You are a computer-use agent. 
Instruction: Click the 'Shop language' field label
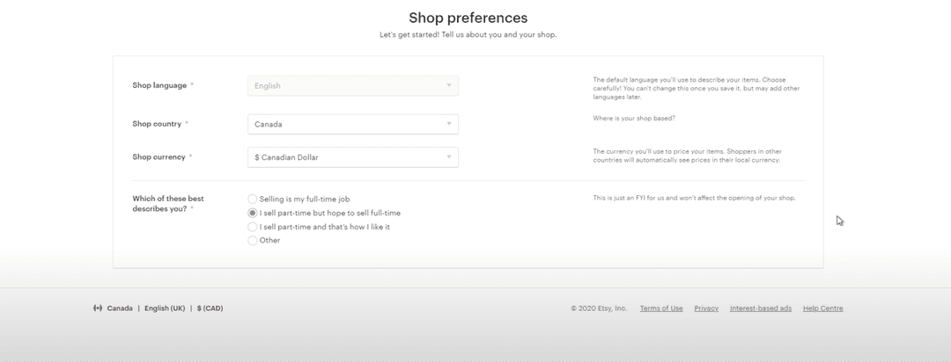pos(159,85)
